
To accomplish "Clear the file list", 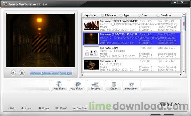I will tap(113, 86).
